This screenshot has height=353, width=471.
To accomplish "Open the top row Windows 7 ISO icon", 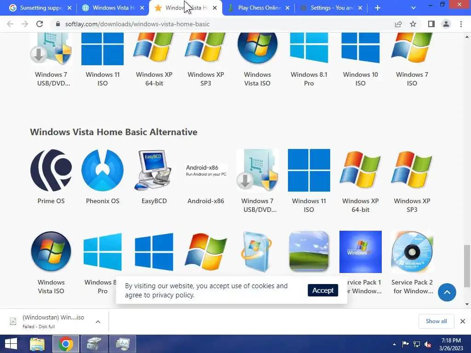I will pos(412,49).
